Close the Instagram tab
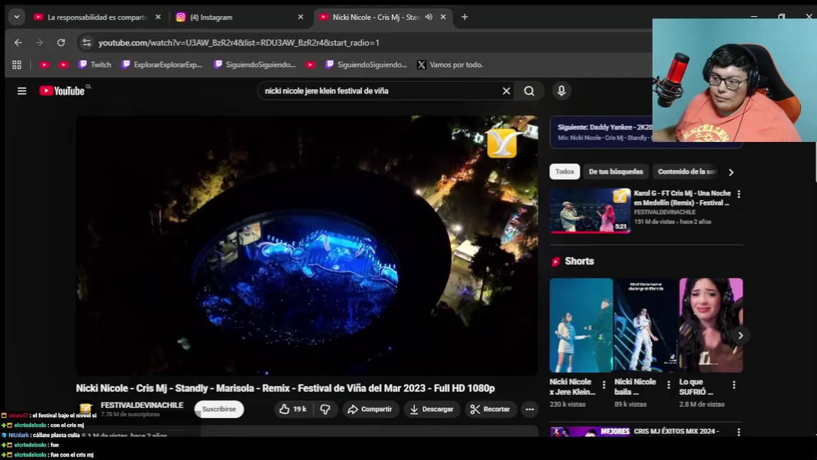 (300, 17)
